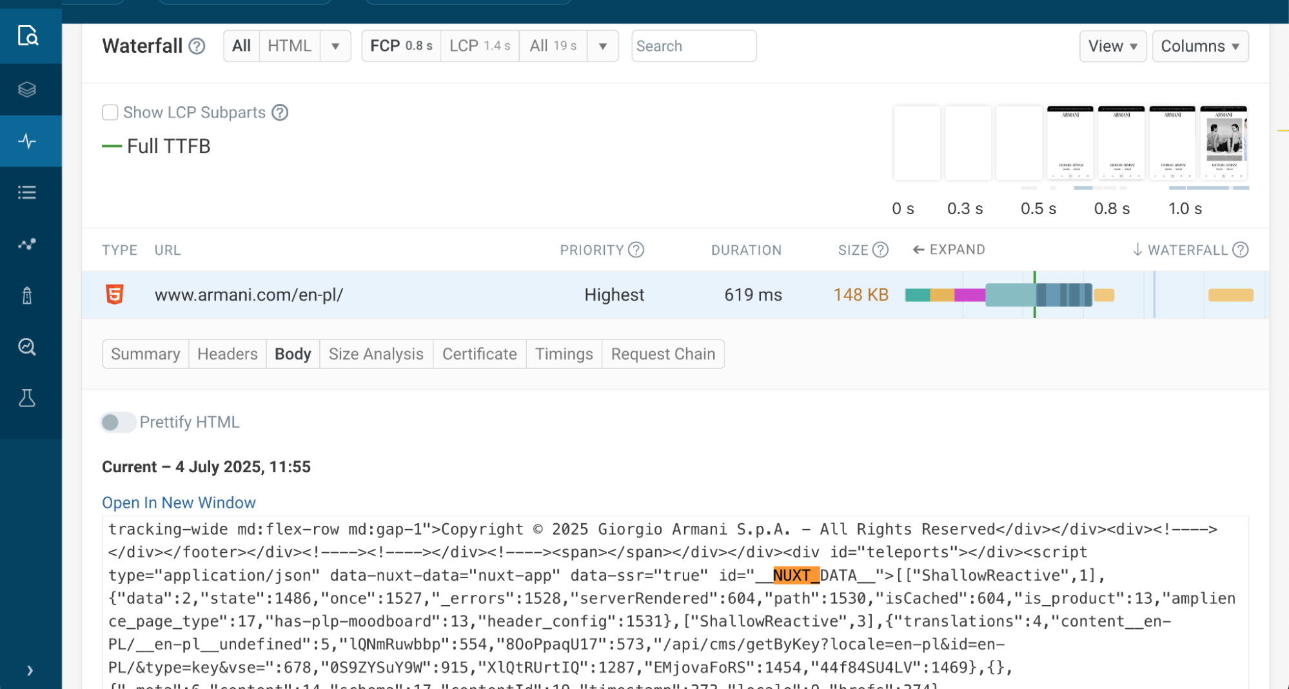This screenshot has height=689, width=1289.
Task: Open the time range dropdown arrow
Action: coord(603,46)
